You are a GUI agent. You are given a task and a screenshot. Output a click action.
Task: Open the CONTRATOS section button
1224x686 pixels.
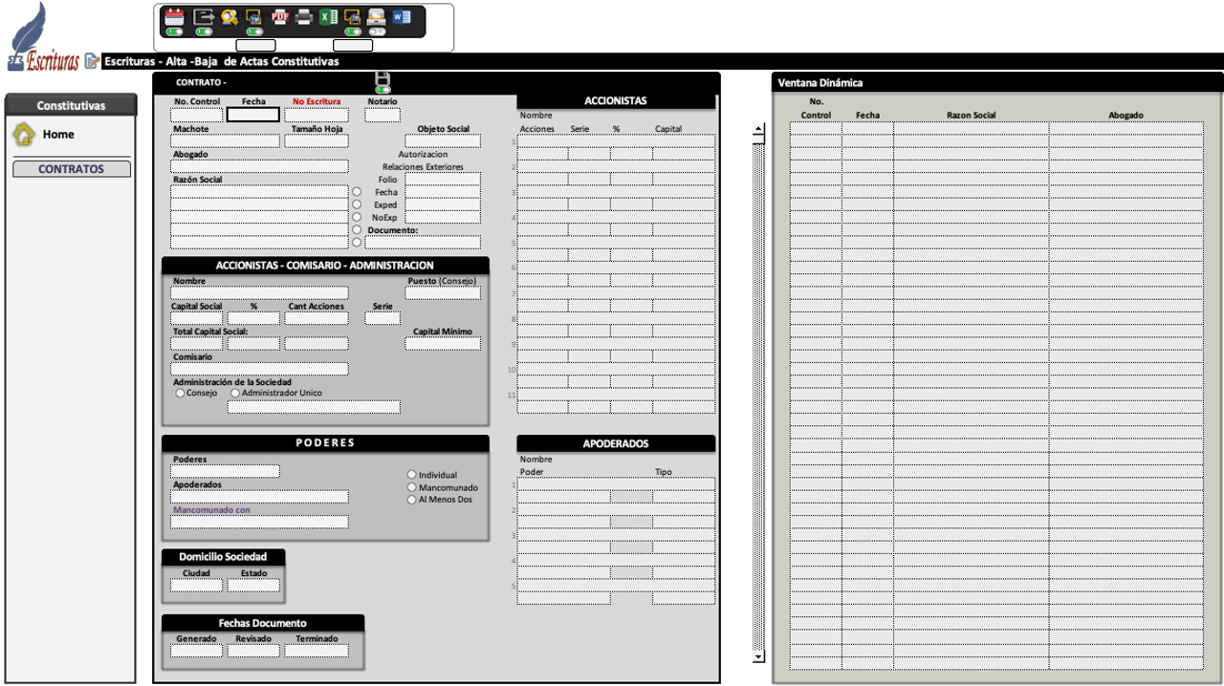click(71, 169)
